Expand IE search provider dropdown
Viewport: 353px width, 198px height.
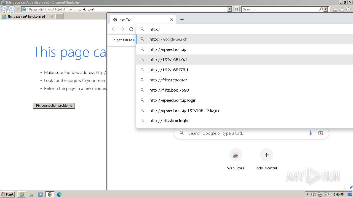click(326, 9)
